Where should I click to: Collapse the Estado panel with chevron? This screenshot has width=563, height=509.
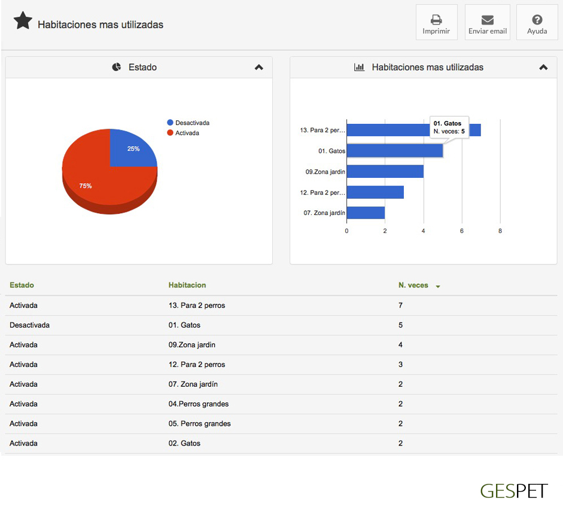click(258, 67)
